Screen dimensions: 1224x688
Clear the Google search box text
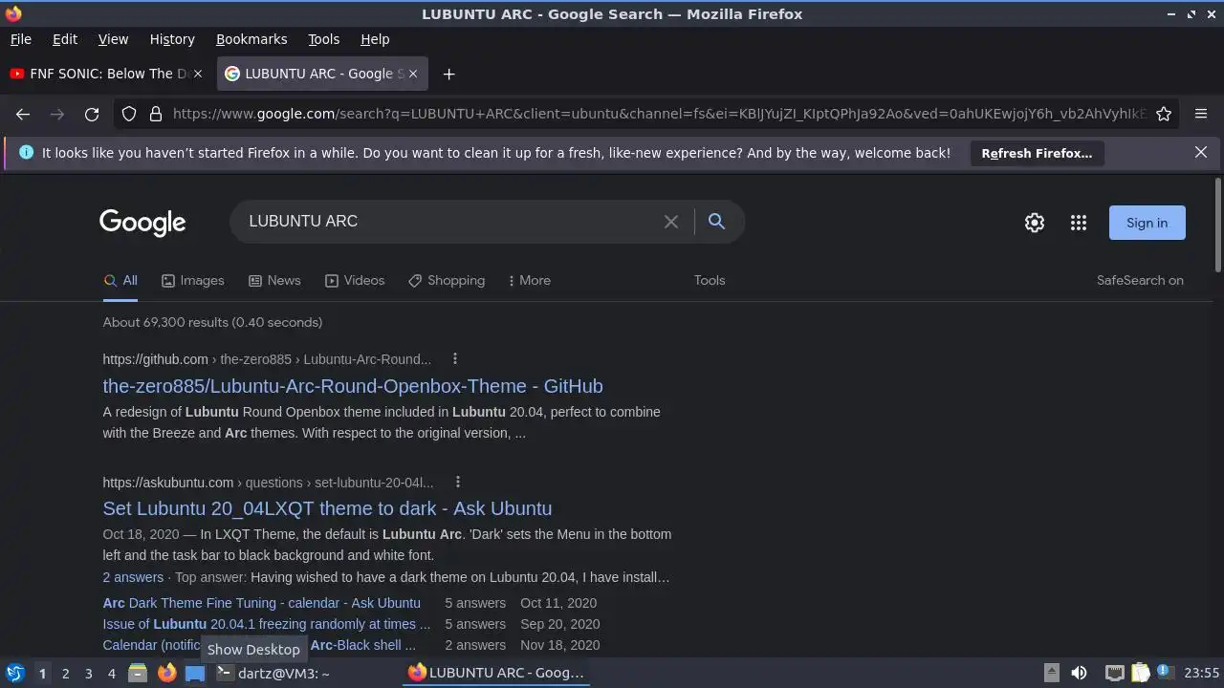[x=671, y=222]
